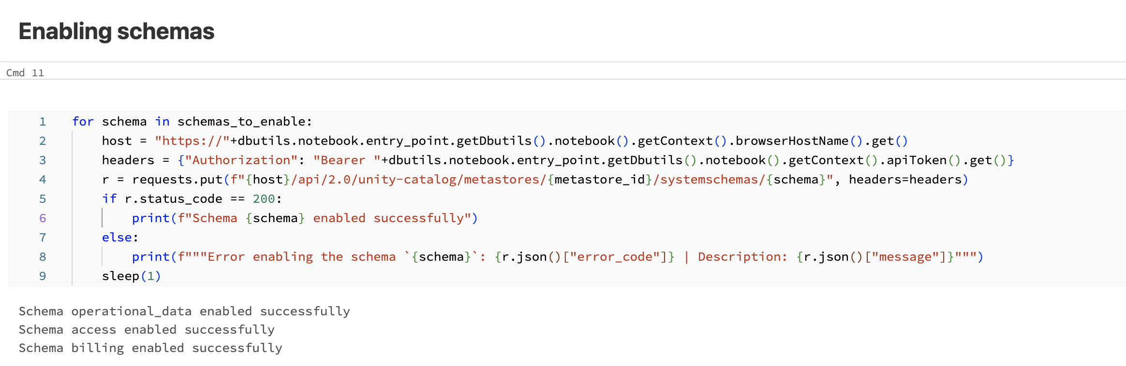Click line number 9 in the gutter

point(43,276)
